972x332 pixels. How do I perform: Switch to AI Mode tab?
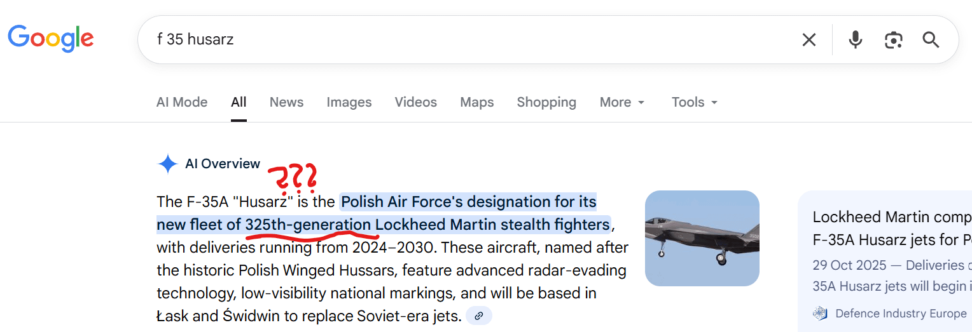[182, 102]
